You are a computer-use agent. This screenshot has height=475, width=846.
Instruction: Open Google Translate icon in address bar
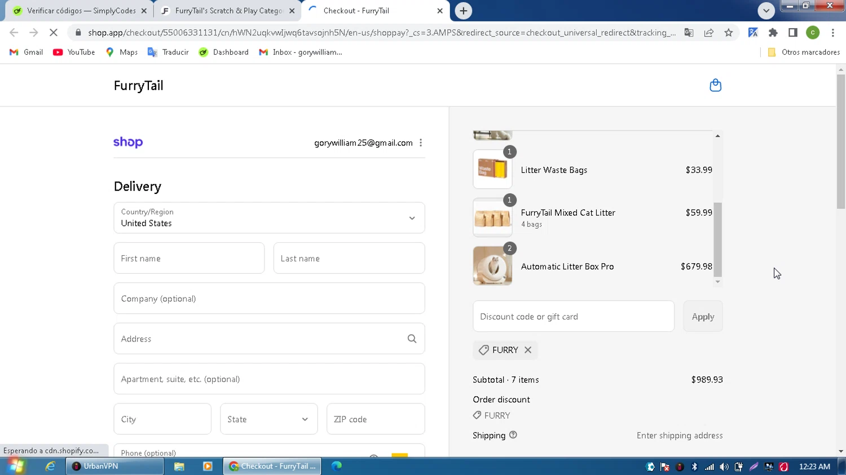[689, 33]
